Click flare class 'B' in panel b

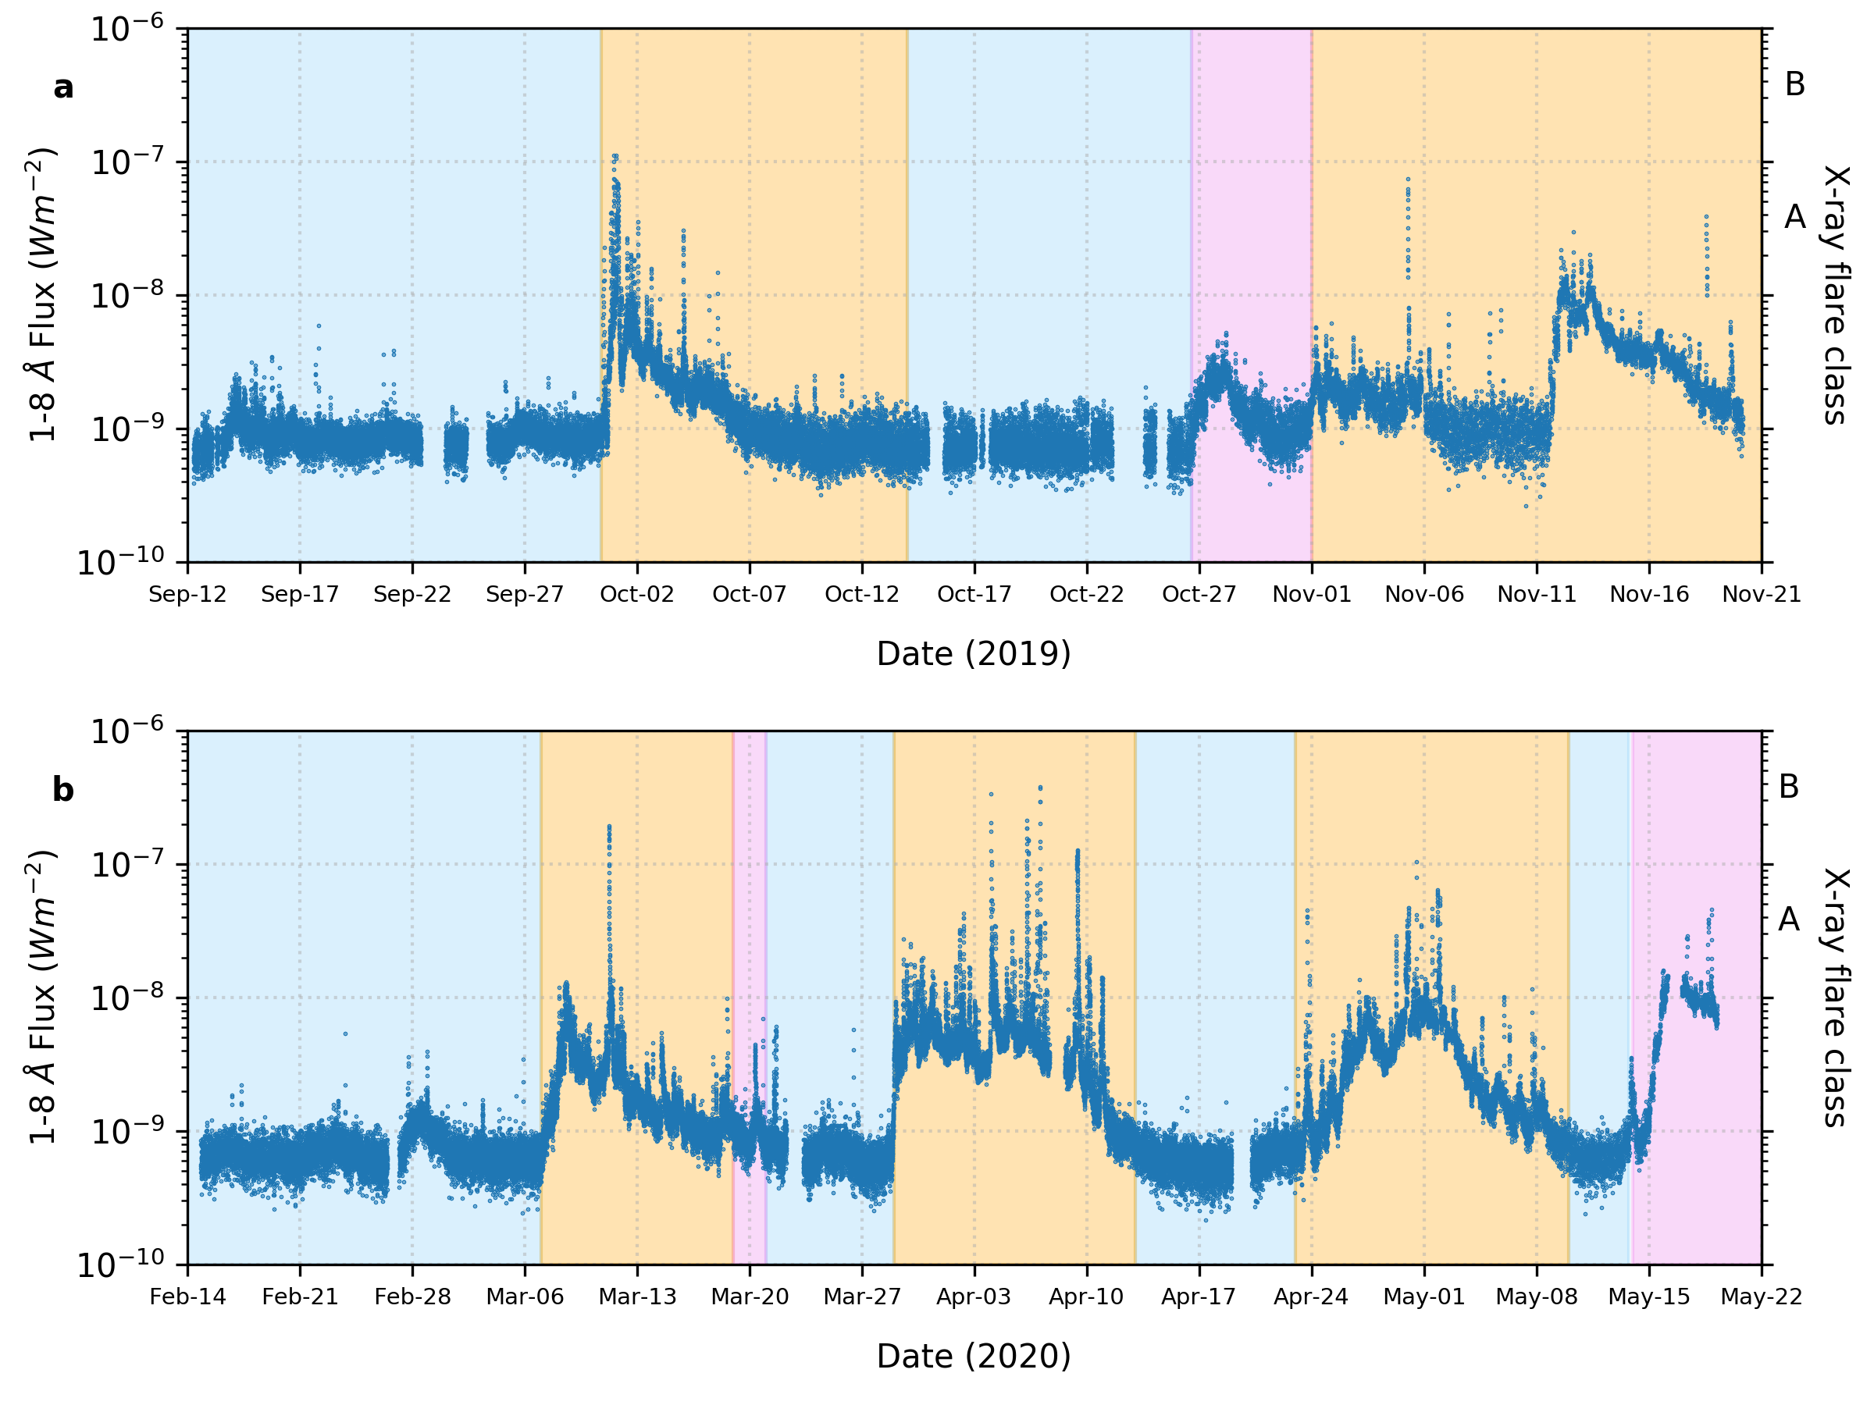(x=1790, y=787)
